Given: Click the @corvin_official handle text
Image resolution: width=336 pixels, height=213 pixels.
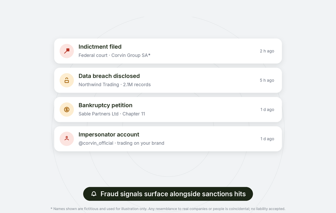Looking at the screenshot, I should tap(96, 143).
